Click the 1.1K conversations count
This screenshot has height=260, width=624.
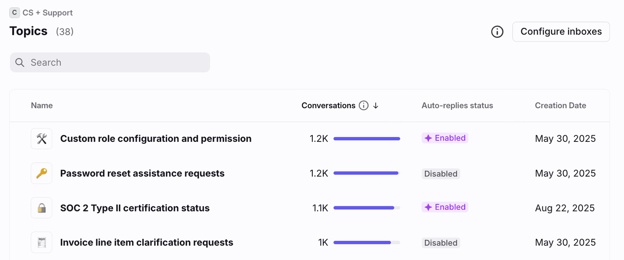[320, 208]
